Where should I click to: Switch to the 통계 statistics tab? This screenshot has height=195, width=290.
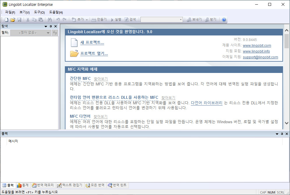pyautogui.click(x=23, y=185)
